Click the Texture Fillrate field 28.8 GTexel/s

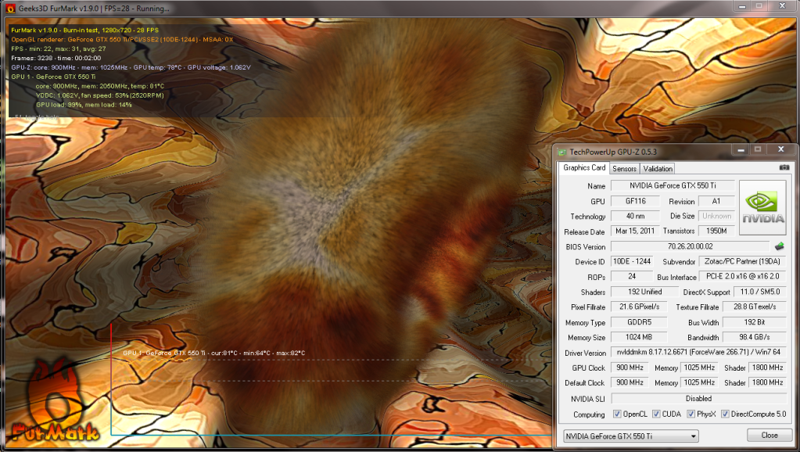pos(755,307)
